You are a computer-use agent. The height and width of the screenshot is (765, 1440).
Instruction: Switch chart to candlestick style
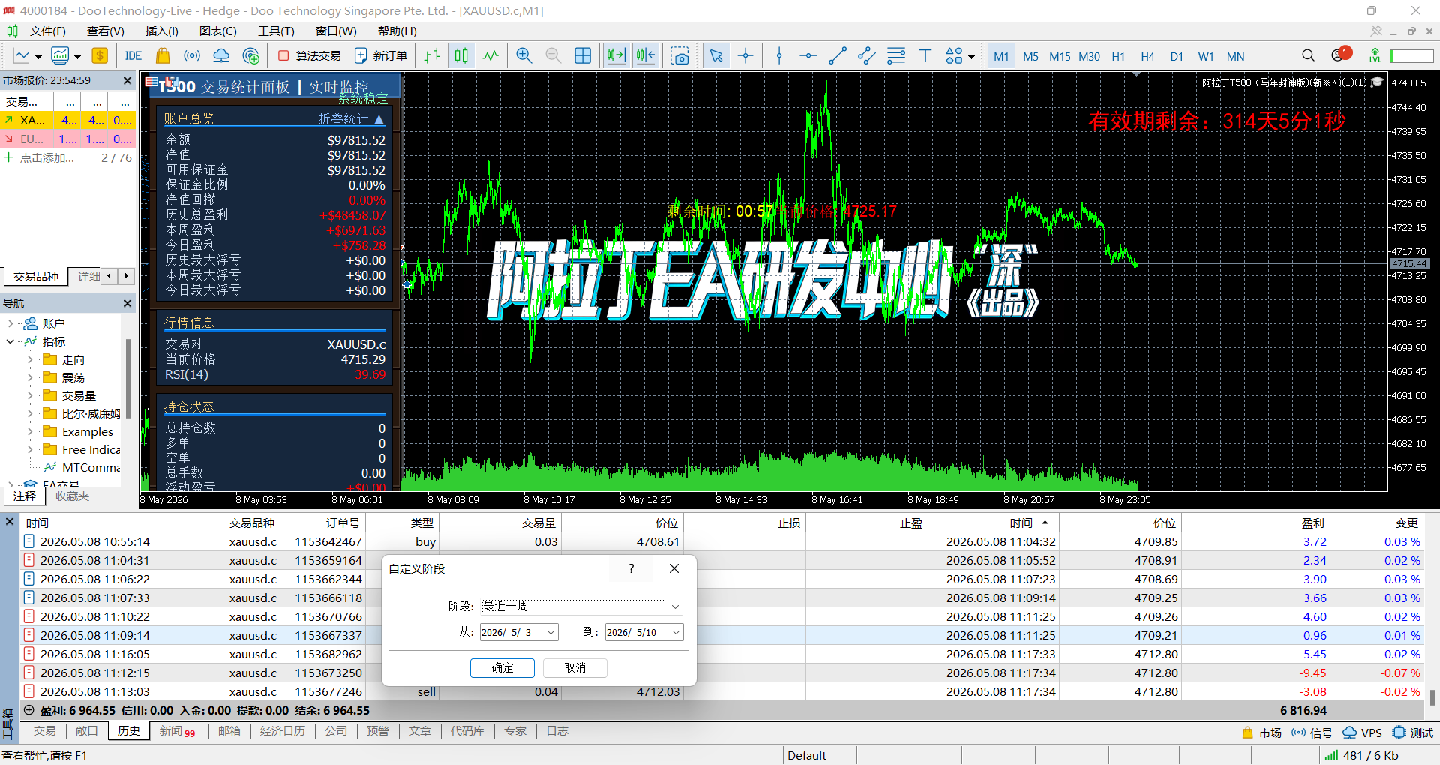coord(461,56)
